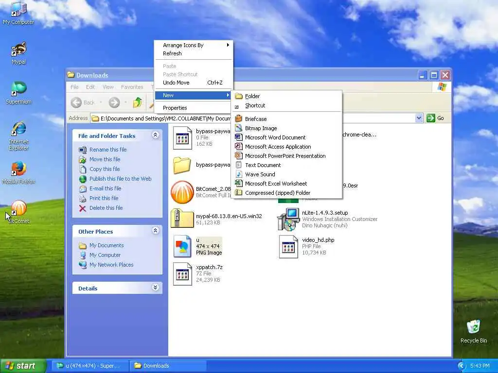The height and width of the screenshot is (373, 498).
Task: Choose Refresh from the context menu
Action: tap(194, 53)
